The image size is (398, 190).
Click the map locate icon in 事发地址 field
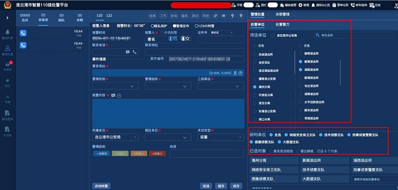click(235, 73)
